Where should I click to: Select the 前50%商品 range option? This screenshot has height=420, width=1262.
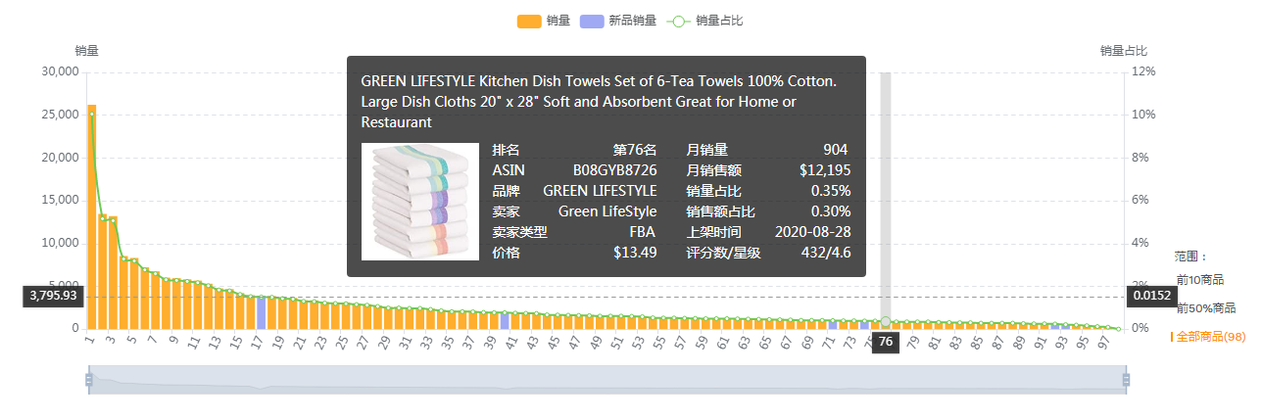click(x=1206, y=308)
